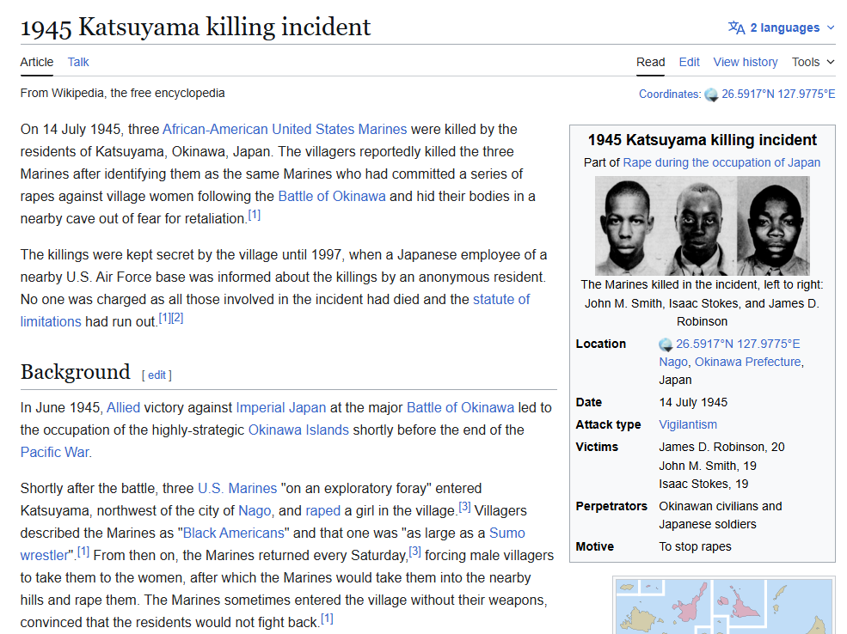Screen dimensions: 847x634
Task: Expand the Tools menu
Action: click(813, 62)
